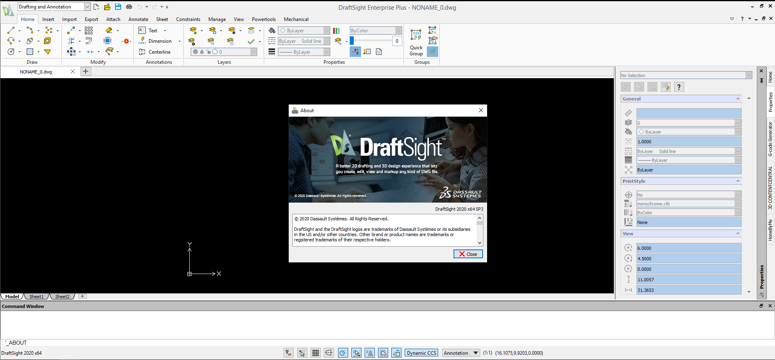The height and width of the screenshot is (360, 775).
Task: Toggle Ortho mode in status bar
Action: click(329, 353)
